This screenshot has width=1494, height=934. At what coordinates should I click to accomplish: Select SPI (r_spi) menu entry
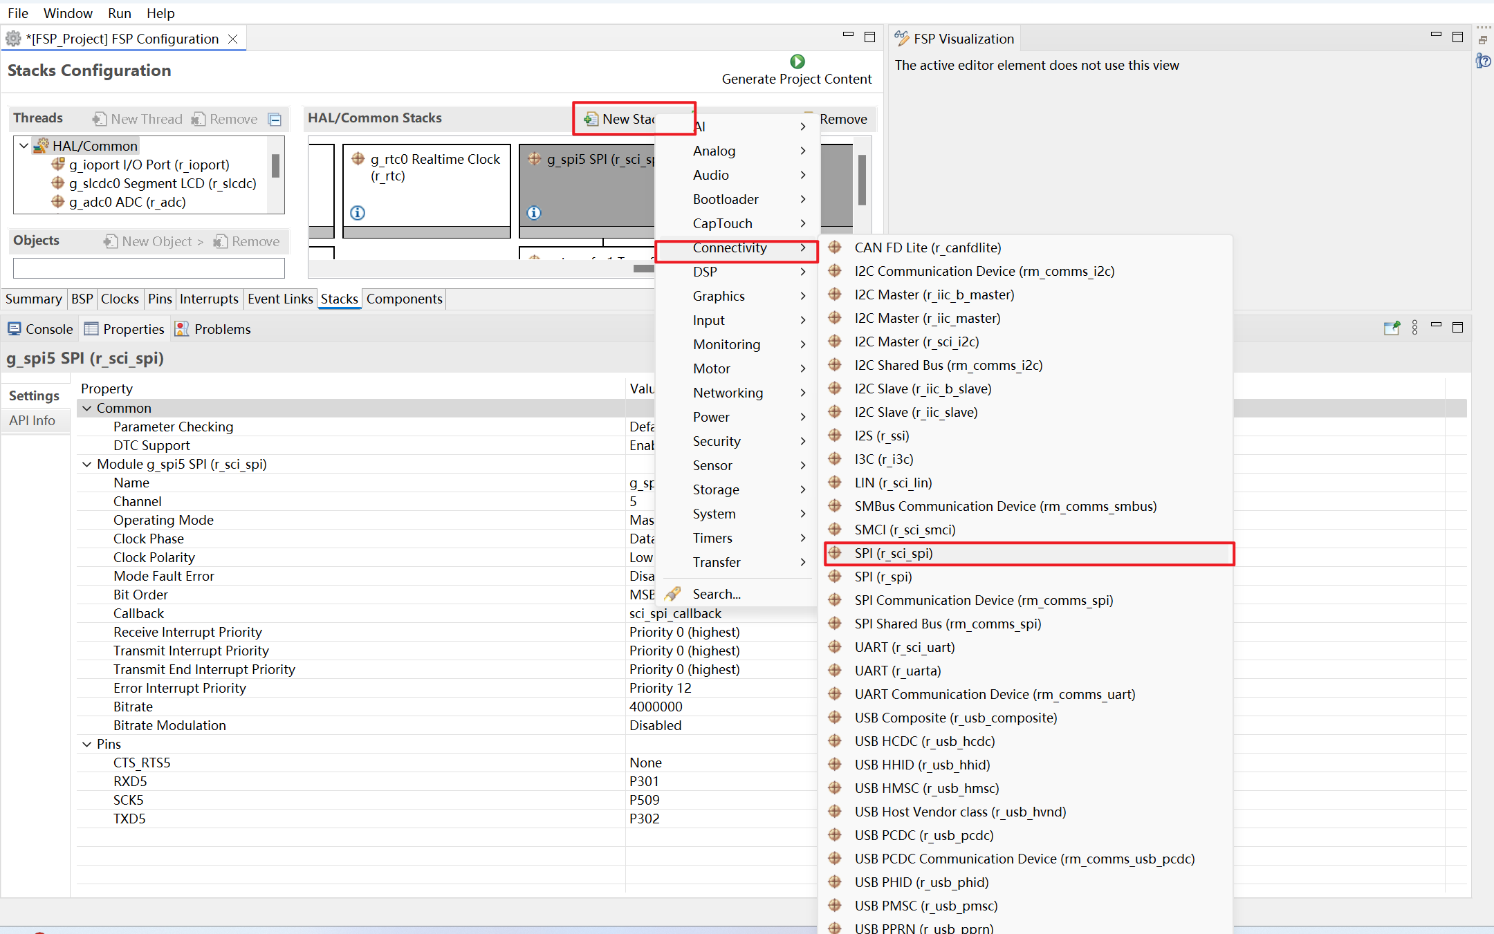tap(1025, 577)
